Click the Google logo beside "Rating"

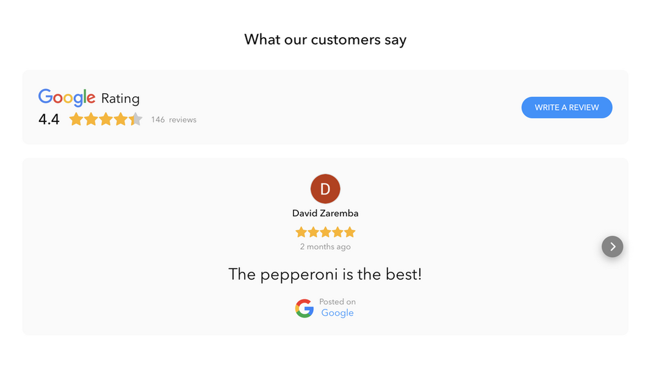tap(67, 97)
